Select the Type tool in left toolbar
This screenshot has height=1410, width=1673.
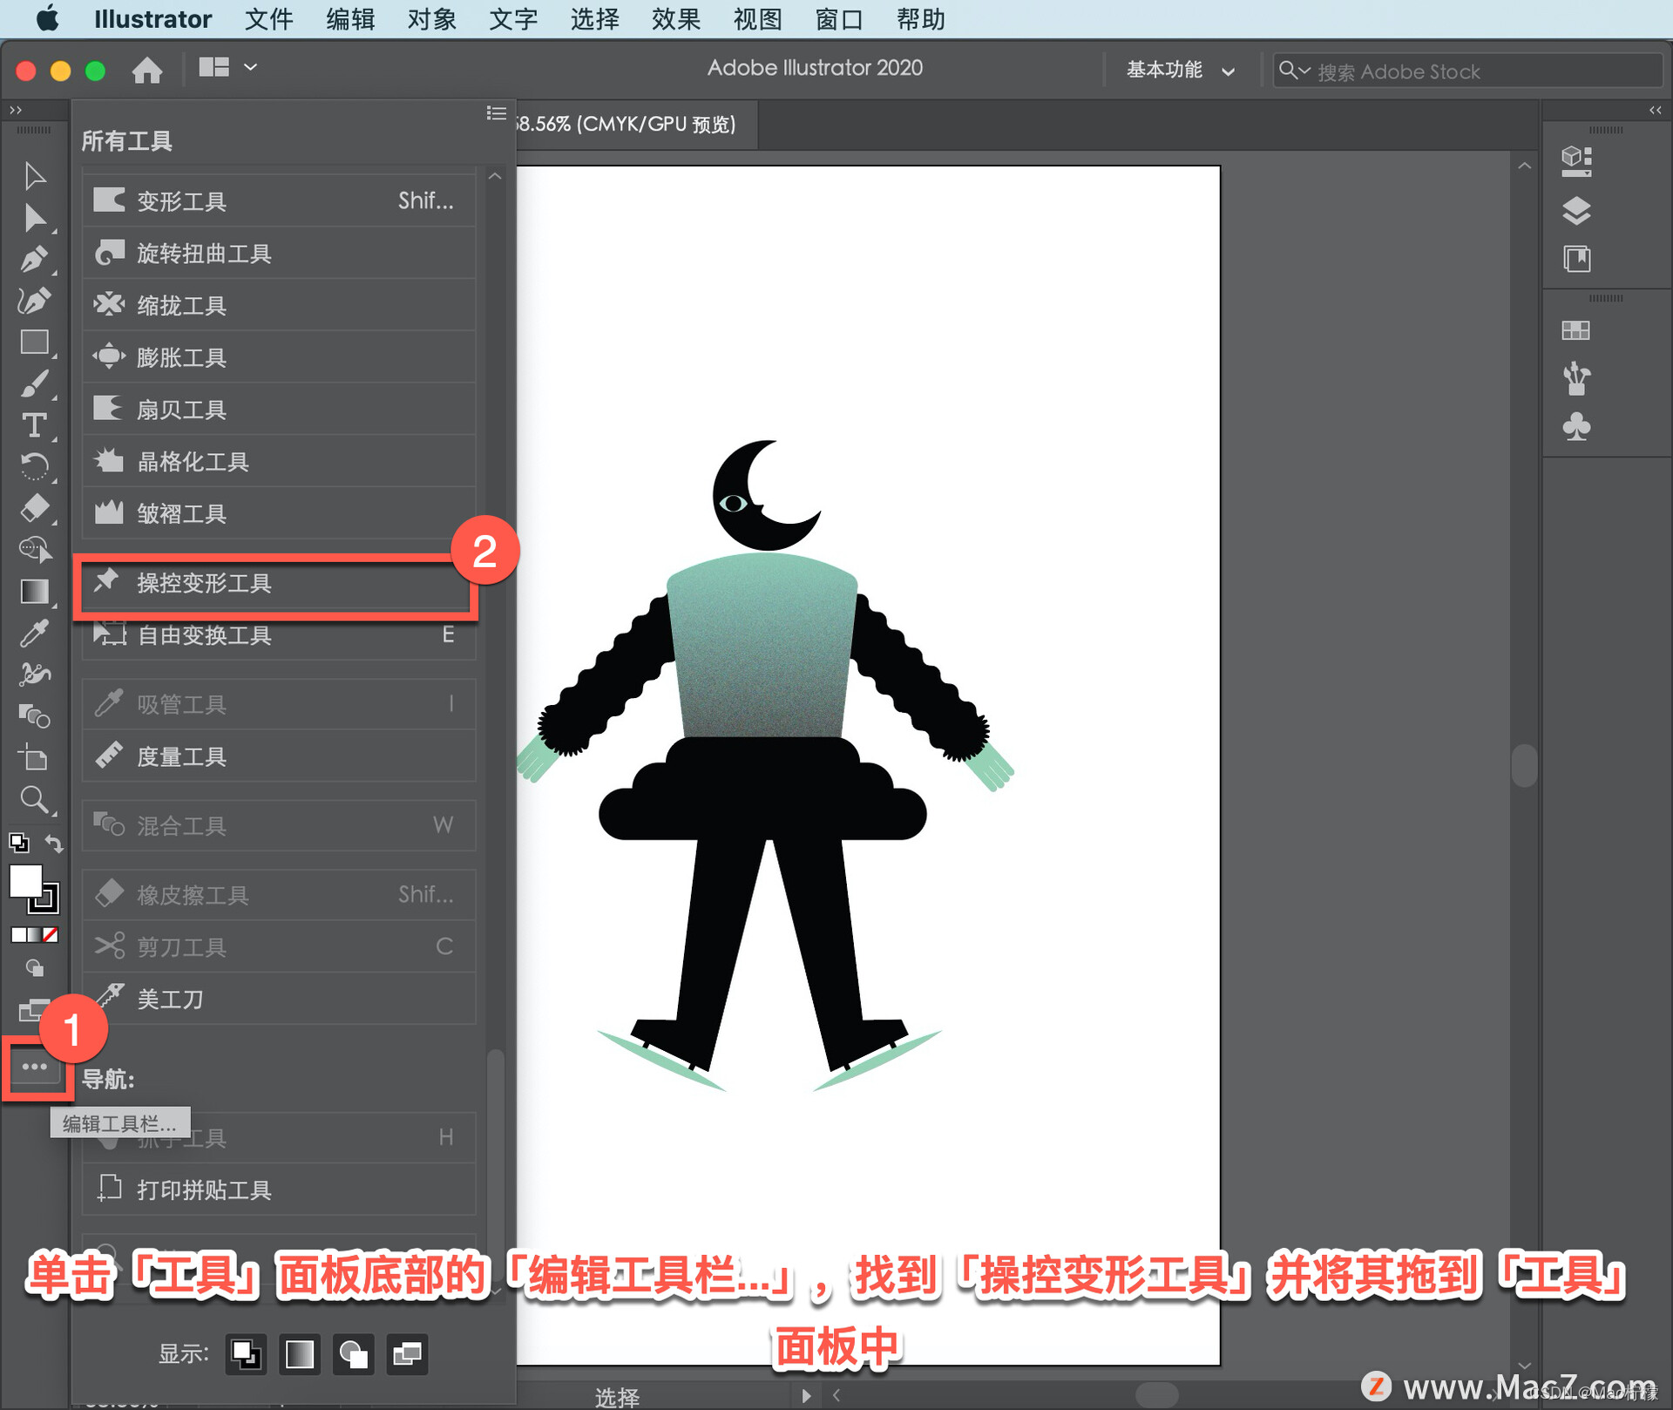pos(33,425)
